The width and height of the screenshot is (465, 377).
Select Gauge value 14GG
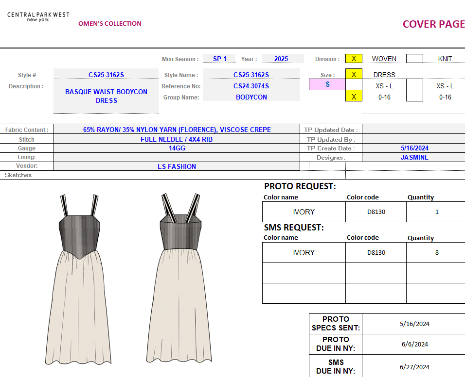click(177, 148)
